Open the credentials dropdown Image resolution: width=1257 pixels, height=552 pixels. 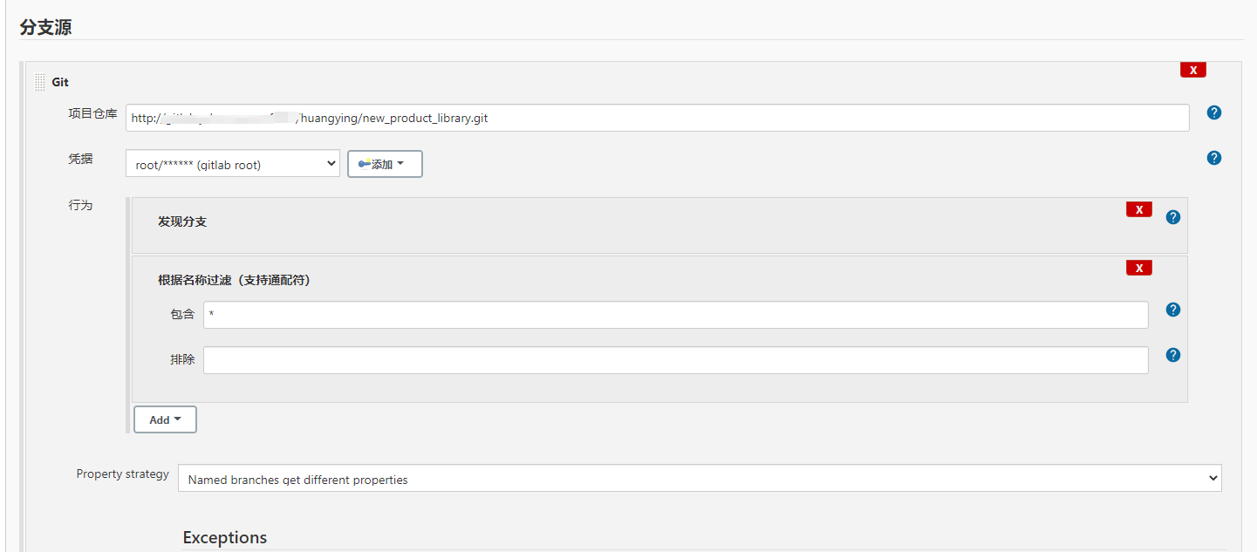[x=232, y=164]
